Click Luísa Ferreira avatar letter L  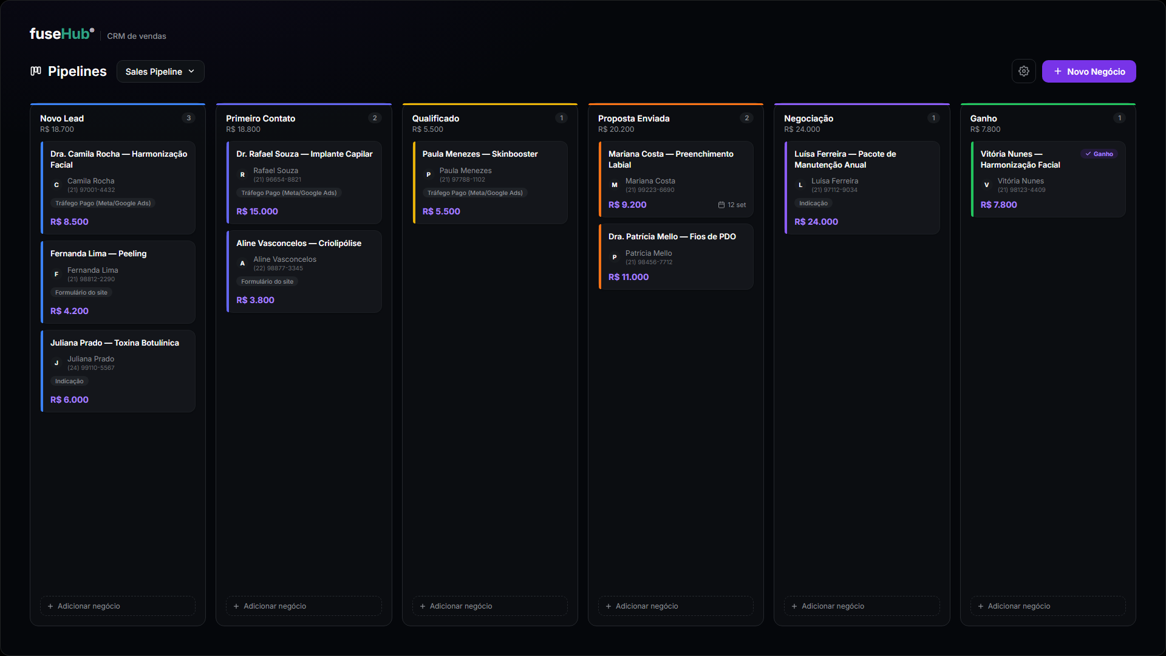click(x=800, y=185)
